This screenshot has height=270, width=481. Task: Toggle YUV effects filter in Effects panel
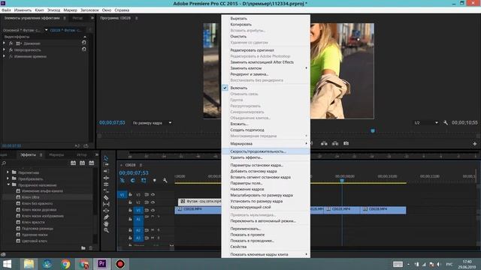92,163
